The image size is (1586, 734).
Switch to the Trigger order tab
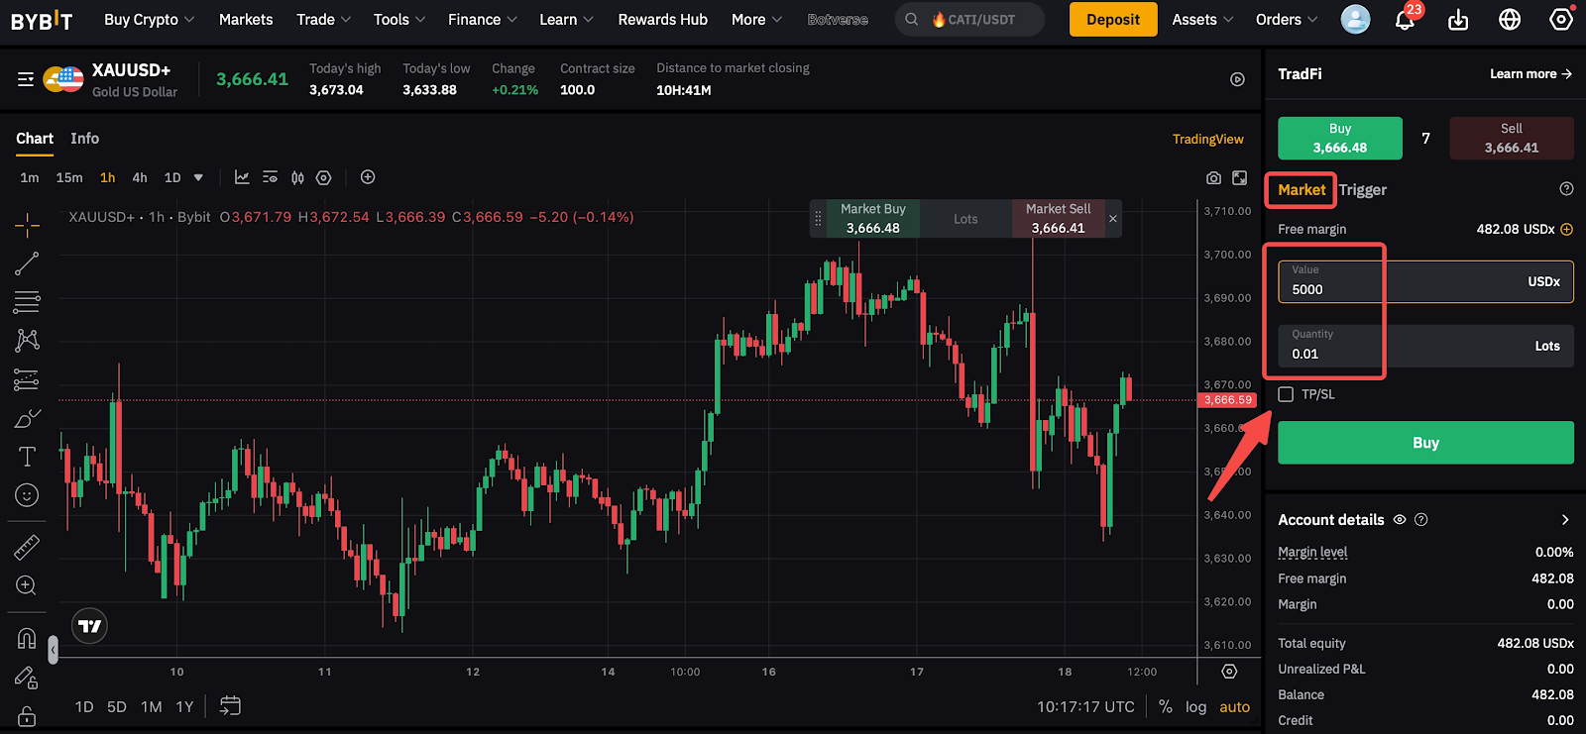(1363, 190)
